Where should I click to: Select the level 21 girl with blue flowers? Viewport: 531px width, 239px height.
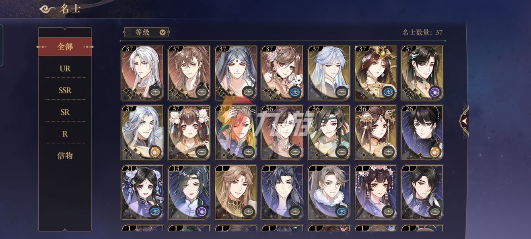tap(142, 192)
